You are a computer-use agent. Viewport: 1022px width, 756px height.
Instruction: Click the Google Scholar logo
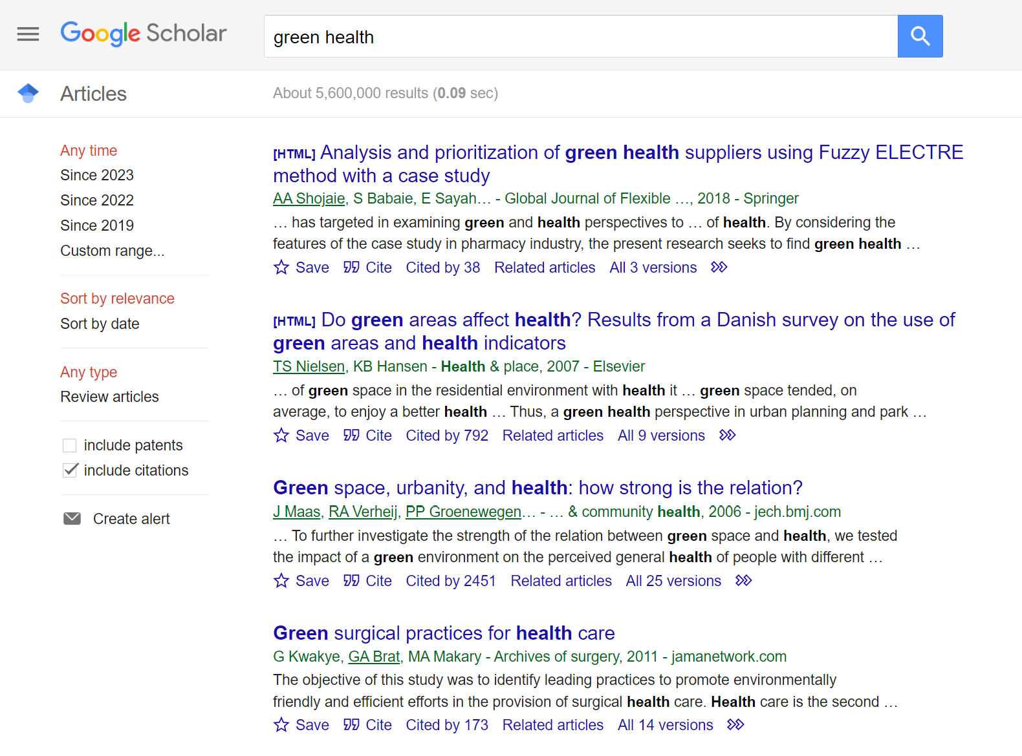tap(143, 34)
